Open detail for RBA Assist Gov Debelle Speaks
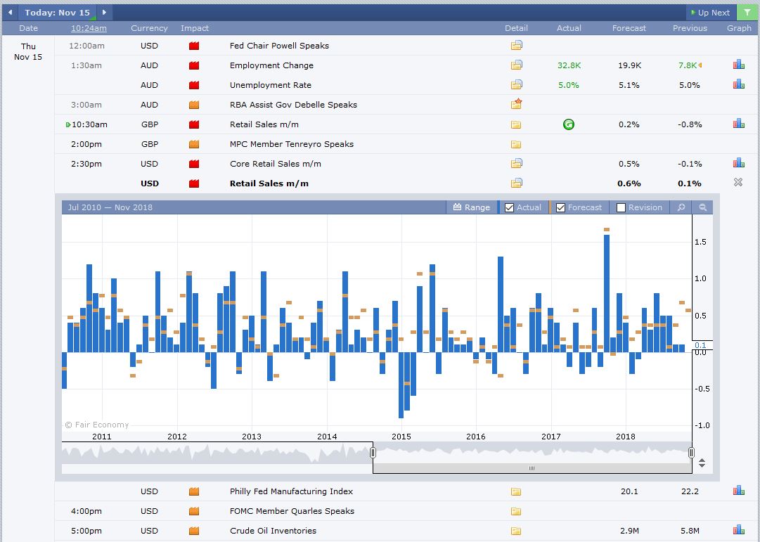 517,104
